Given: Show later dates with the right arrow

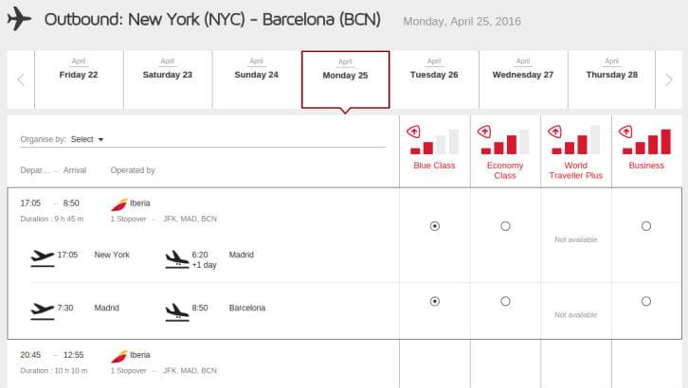Looking at the screenshot, I should pyautogui.click(x=669, y=79).
